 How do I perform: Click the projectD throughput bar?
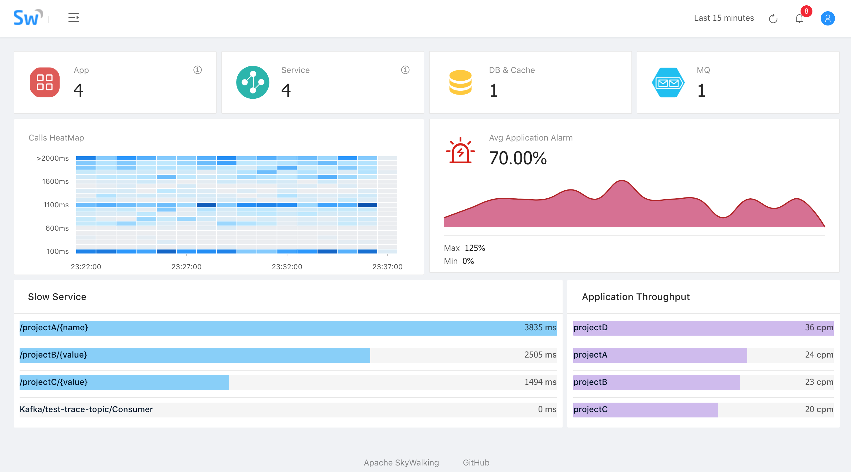click(x=703, y=328)
